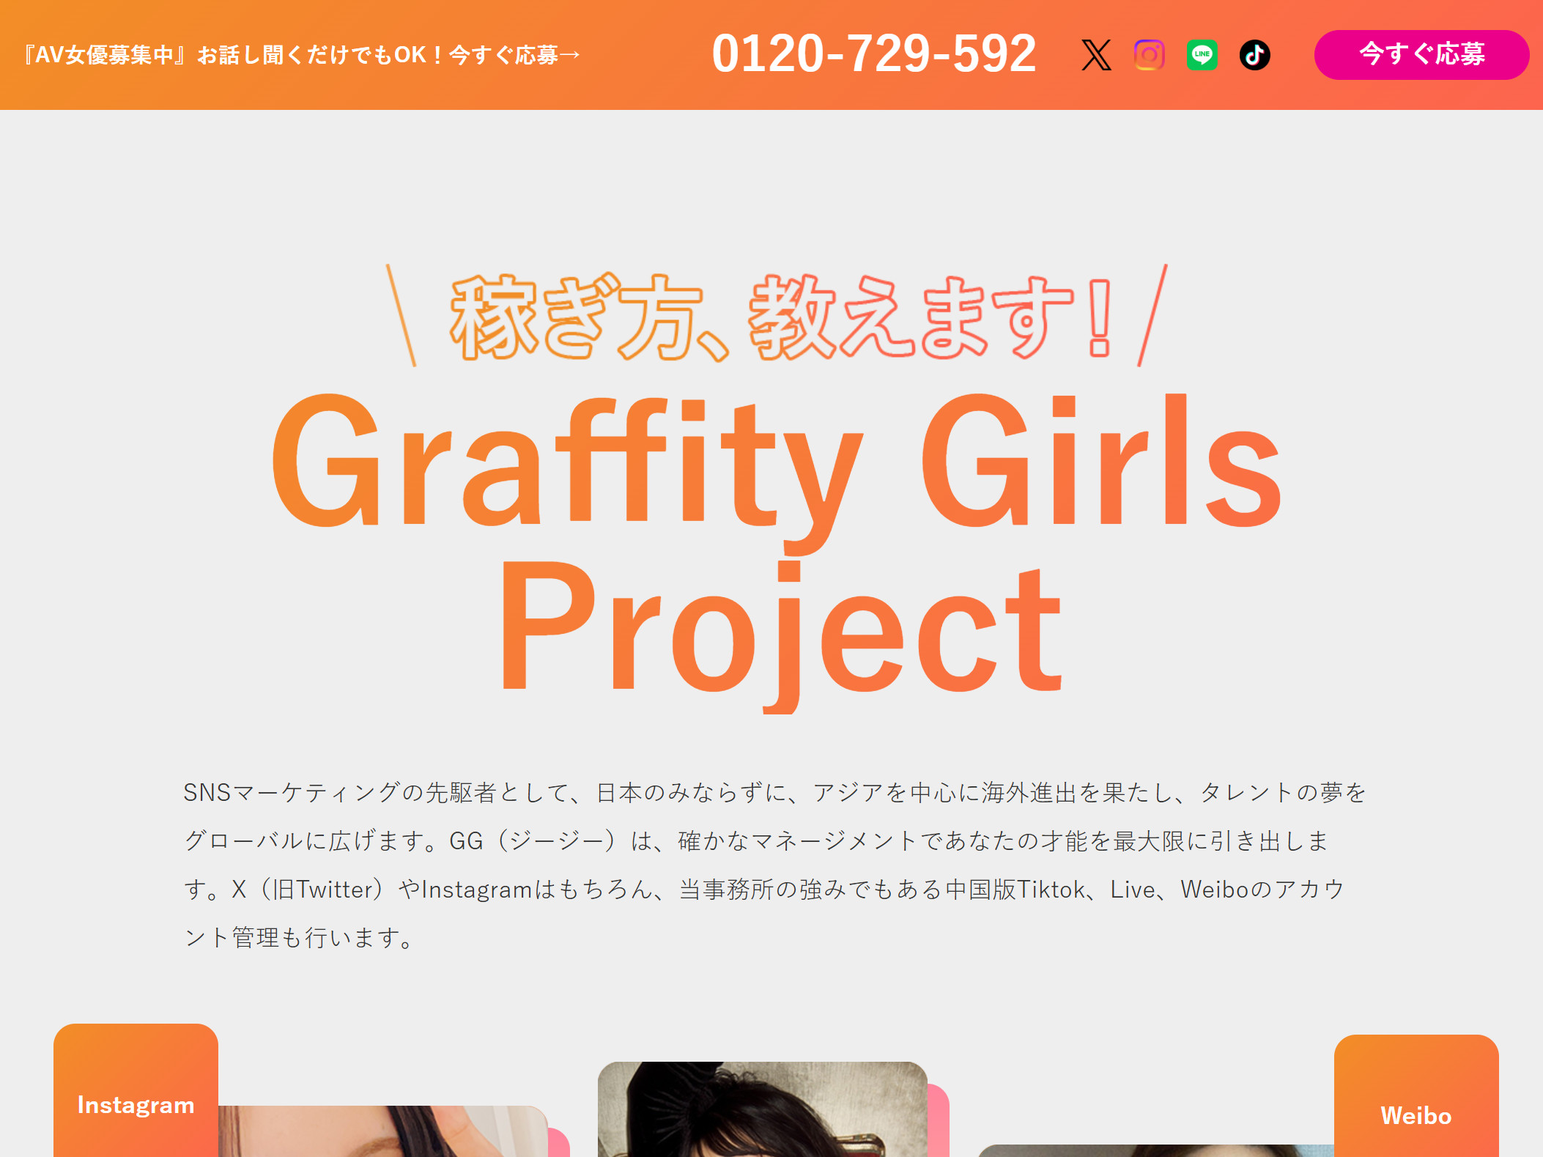The image size is (1543, 1157).
Task: Click the arrow at end of banner text
Action: pyautogui.click(x=570, y=55)
